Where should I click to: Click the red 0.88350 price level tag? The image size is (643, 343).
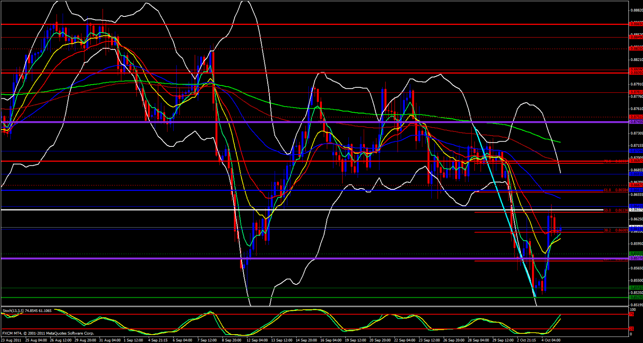[636, 48]
